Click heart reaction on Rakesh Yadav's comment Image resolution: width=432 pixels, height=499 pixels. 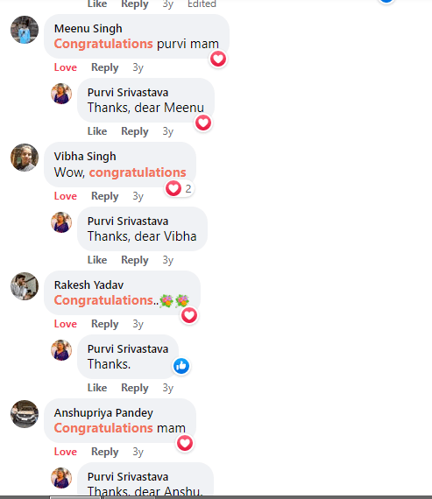pyautogui.click(x=189, y=315)
